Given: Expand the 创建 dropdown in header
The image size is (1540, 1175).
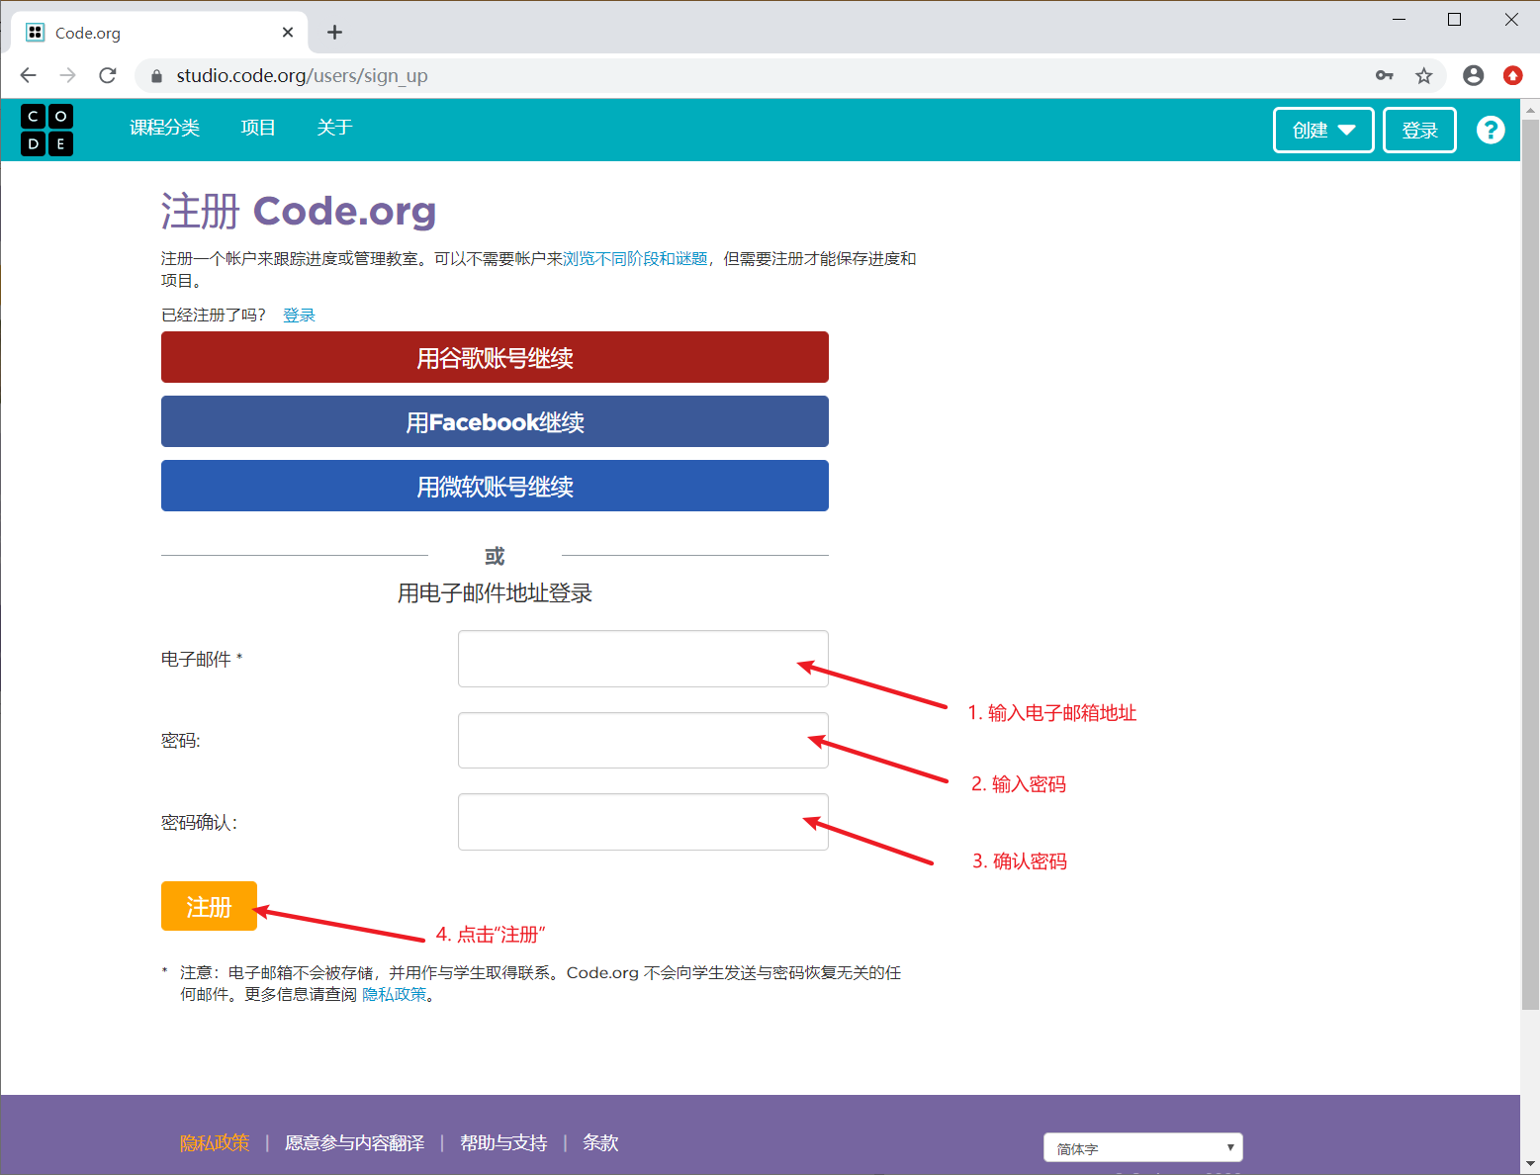Looking at the screenshot, I should [1323, 130].
